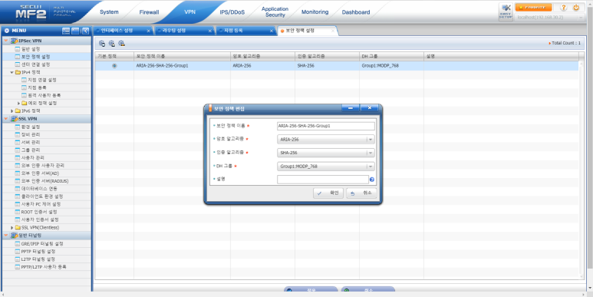Open the System main menu tab
Viewport: 593px width, 297px height.
point(108,12)
